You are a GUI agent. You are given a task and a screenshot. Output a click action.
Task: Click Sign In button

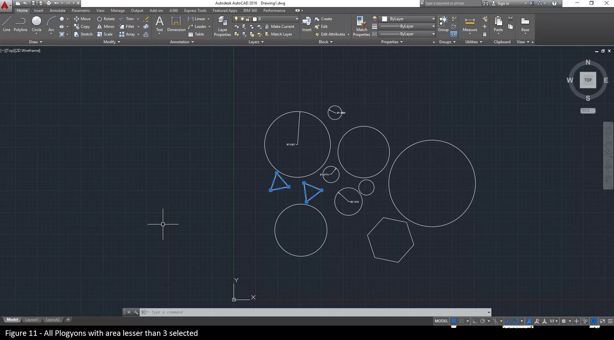pyautogui.click(x=500, y=3)
